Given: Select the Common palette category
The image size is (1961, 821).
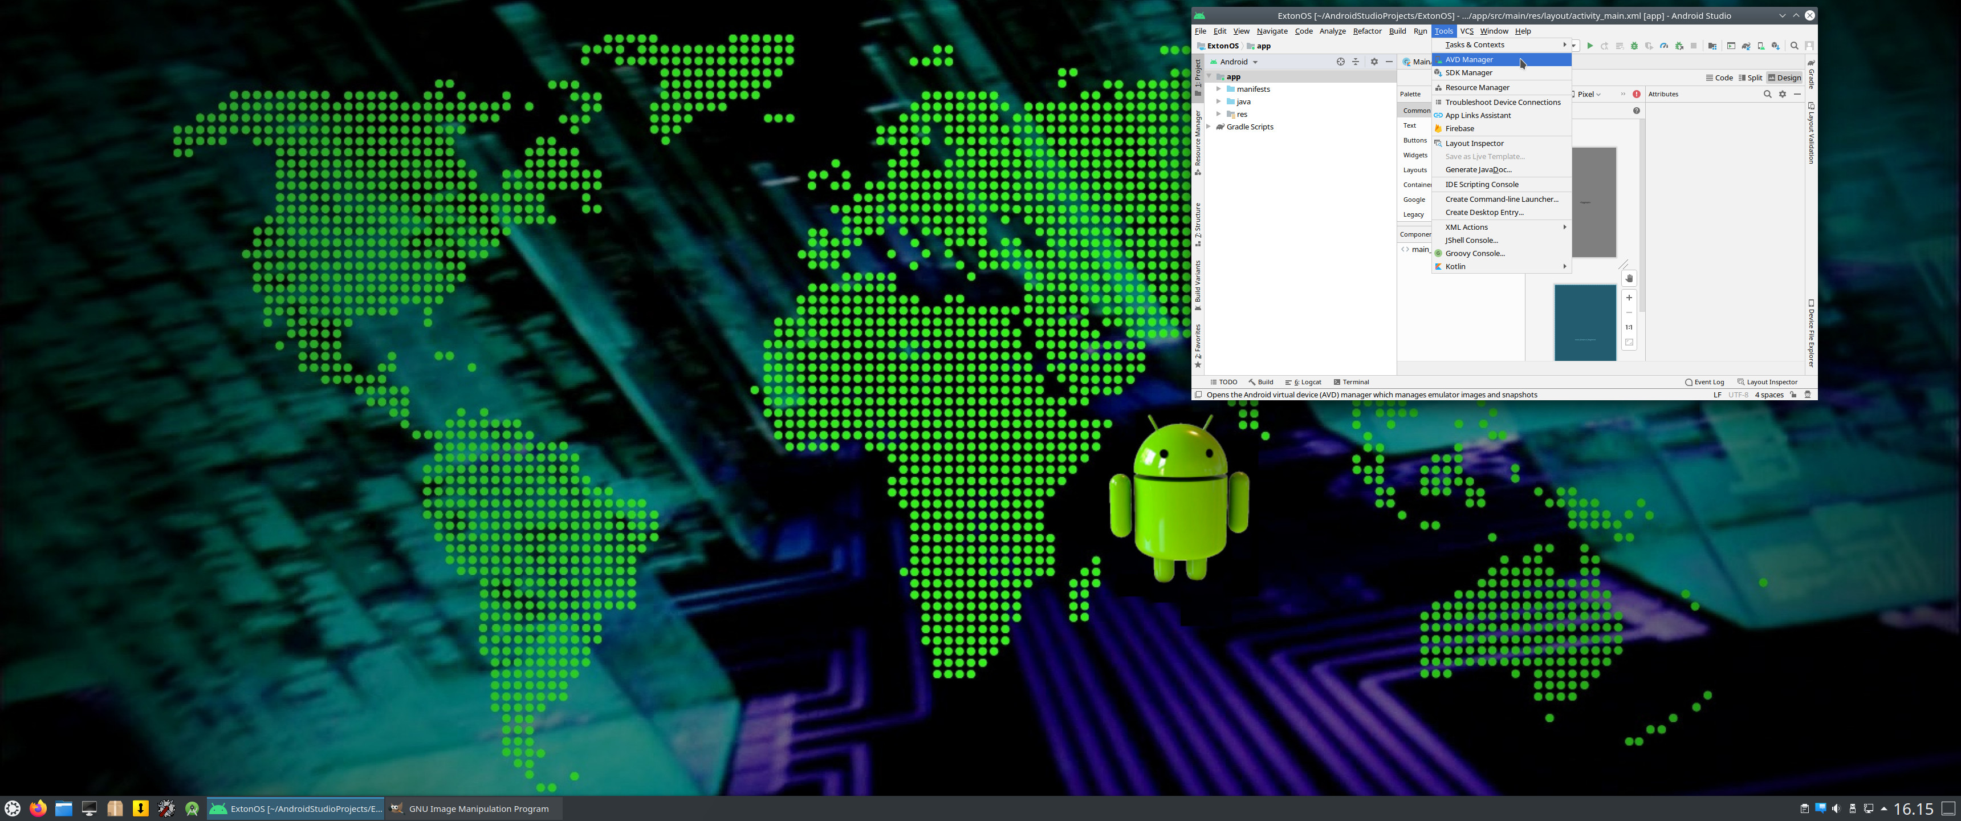Looking at the screenshot, I should point(1415,111).
